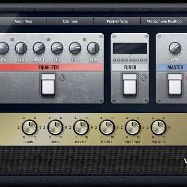The image size is (187, 187).
Task: Click the amp MASTER knob
Action: [159, 127]
